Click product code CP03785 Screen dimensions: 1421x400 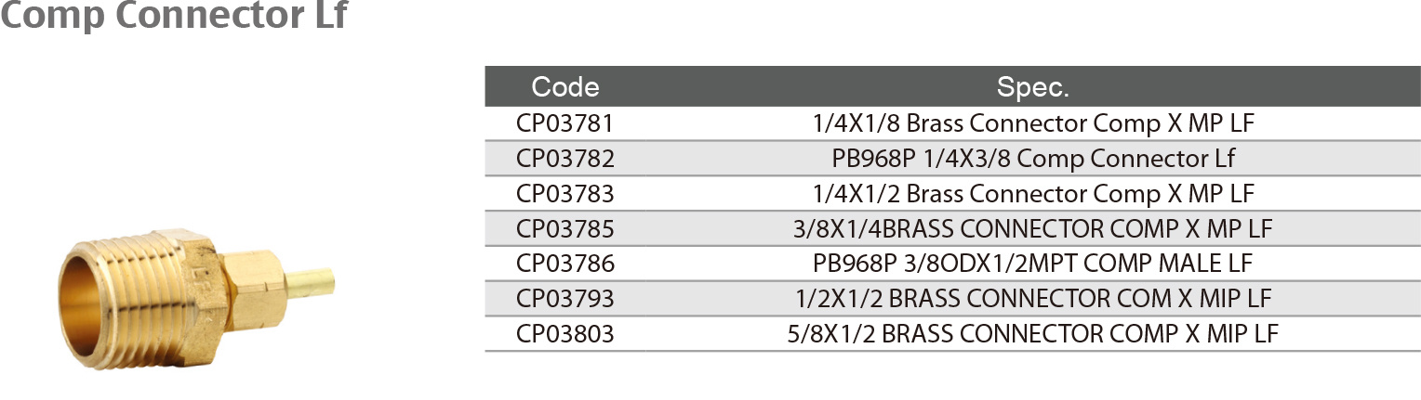click(565, 228)
